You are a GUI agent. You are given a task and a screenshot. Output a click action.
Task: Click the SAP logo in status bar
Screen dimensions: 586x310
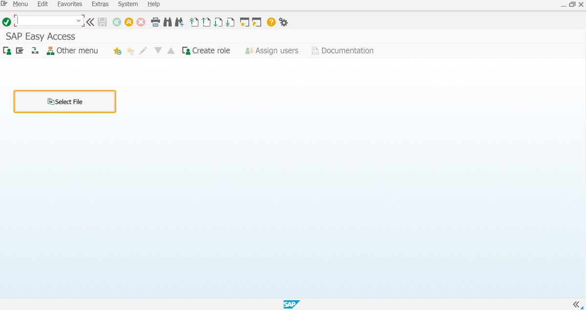coord(292,305)
